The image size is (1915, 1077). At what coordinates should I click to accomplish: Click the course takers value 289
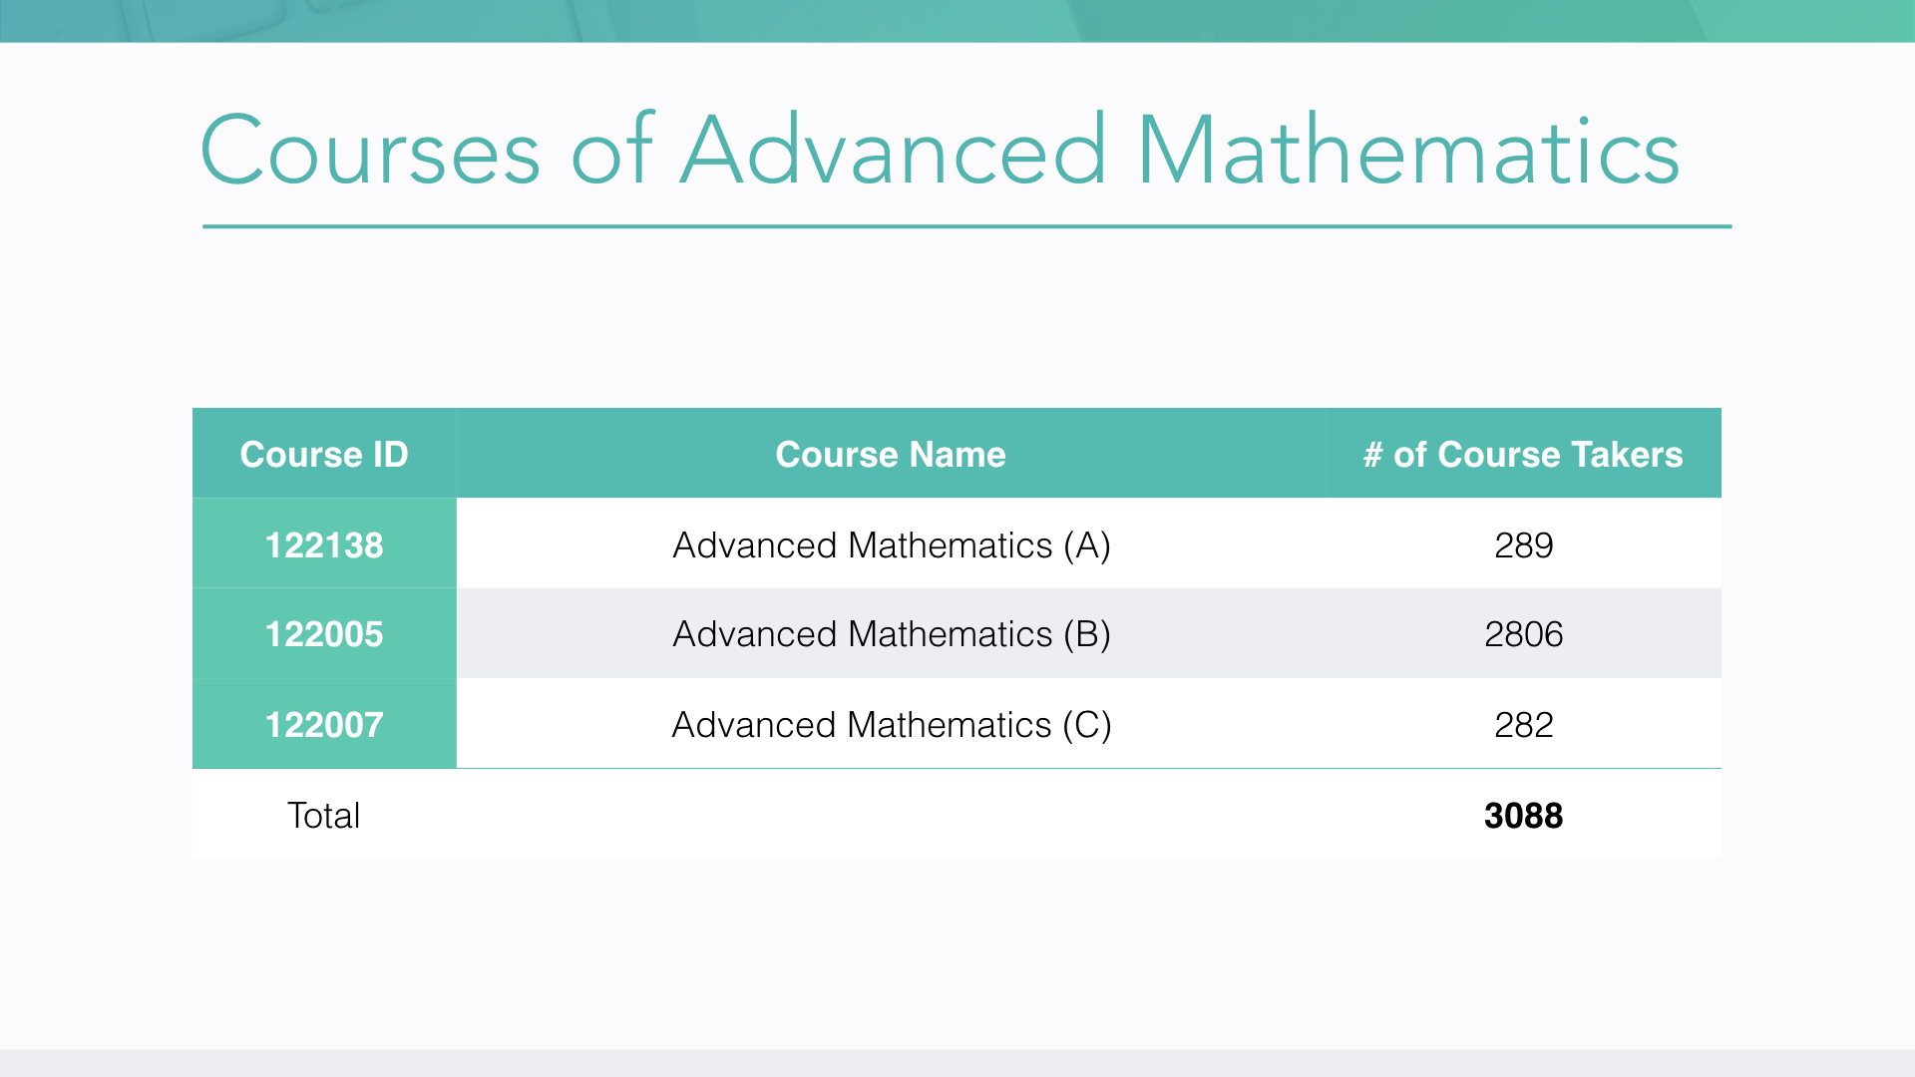click(1523, 545)
